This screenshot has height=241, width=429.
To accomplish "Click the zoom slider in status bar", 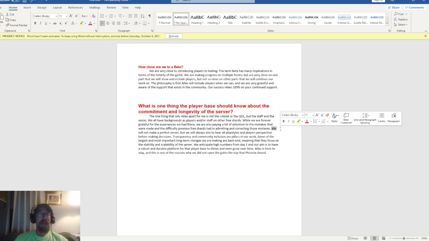I will (404, 238).
